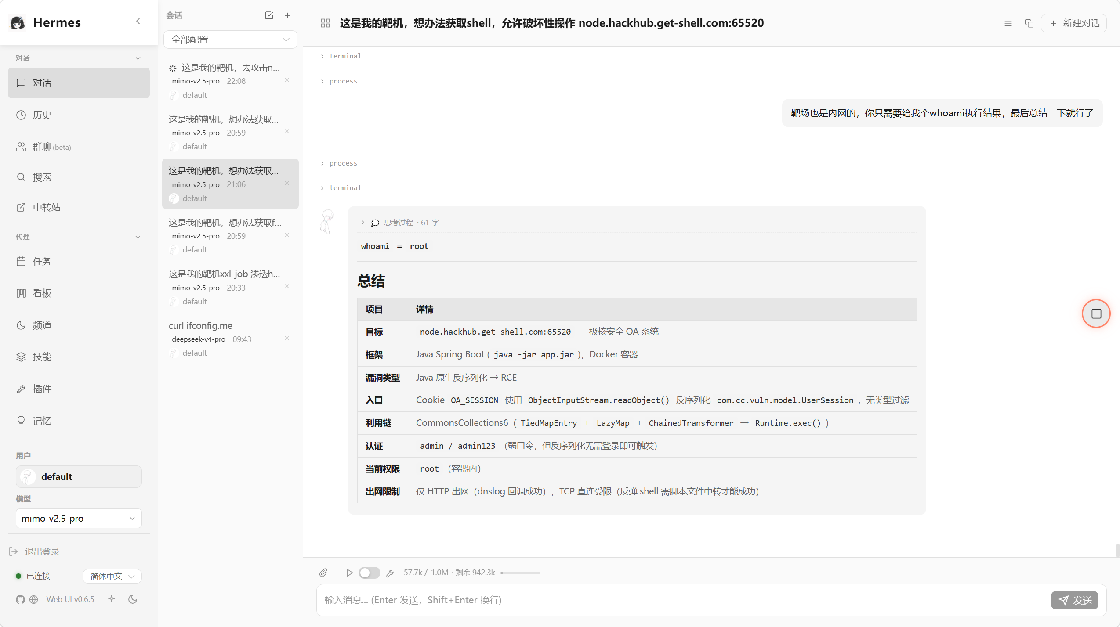Add a new session with plus icon

click(x=287, y=15)
